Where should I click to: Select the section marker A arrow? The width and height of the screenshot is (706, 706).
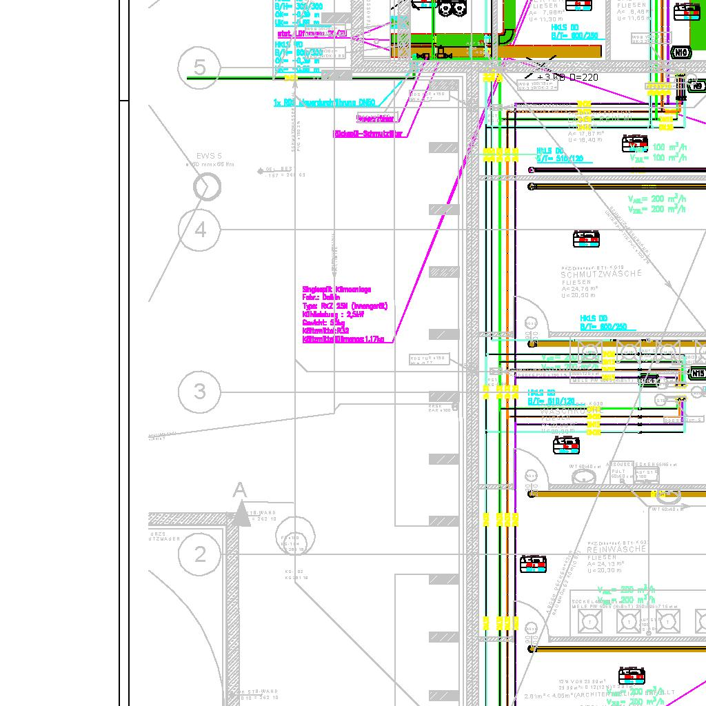pos(240,512)
